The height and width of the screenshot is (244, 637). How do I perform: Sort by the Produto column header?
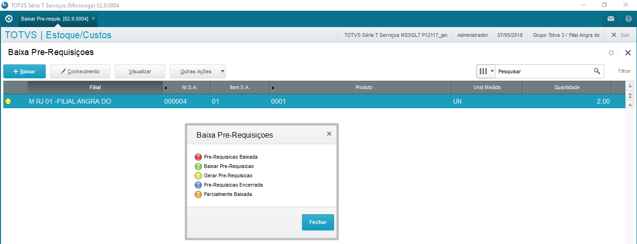[x=364, y=87]
